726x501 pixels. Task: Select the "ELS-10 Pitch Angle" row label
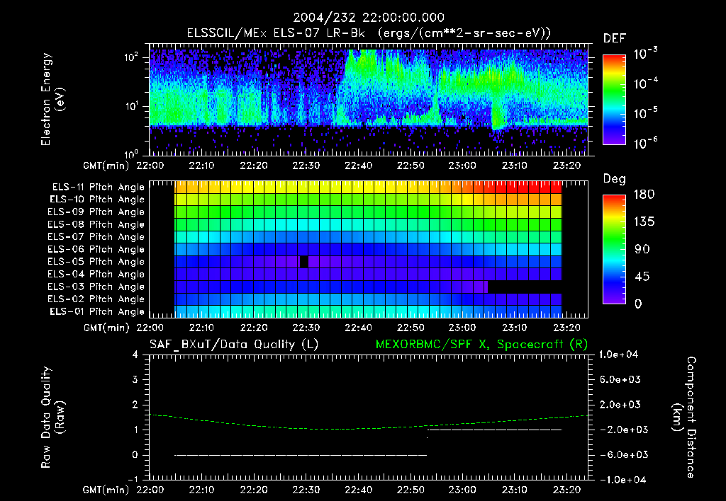click(97, 200)
